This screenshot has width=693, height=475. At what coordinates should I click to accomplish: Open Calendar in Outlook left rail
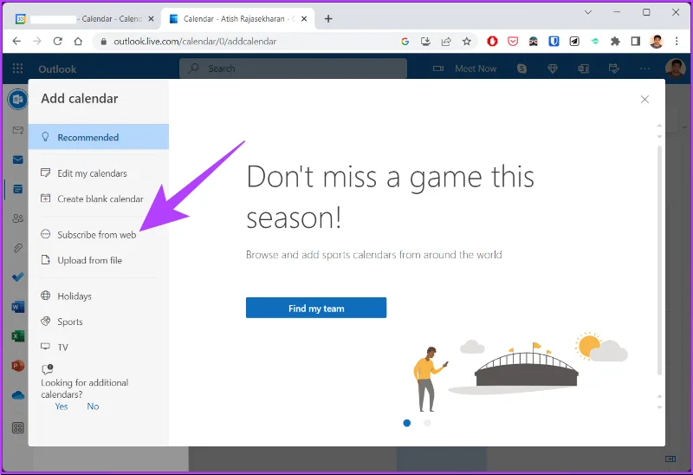click(x=17, y=189)
